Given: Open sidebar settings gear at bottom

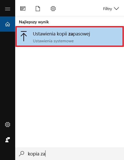Looking at the screenshot, I should pos(8,125).
